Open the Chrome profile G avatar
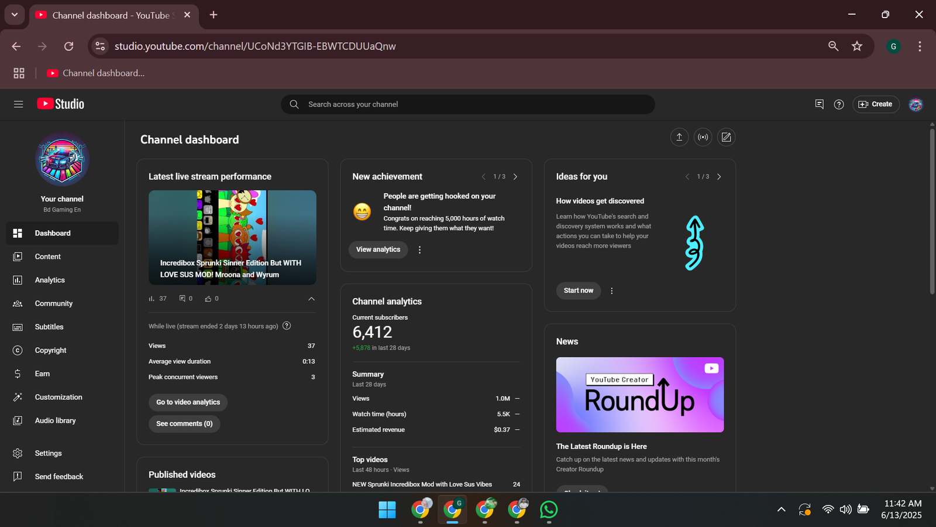Viewport: 936px width, 527px height. pos(893,46)
